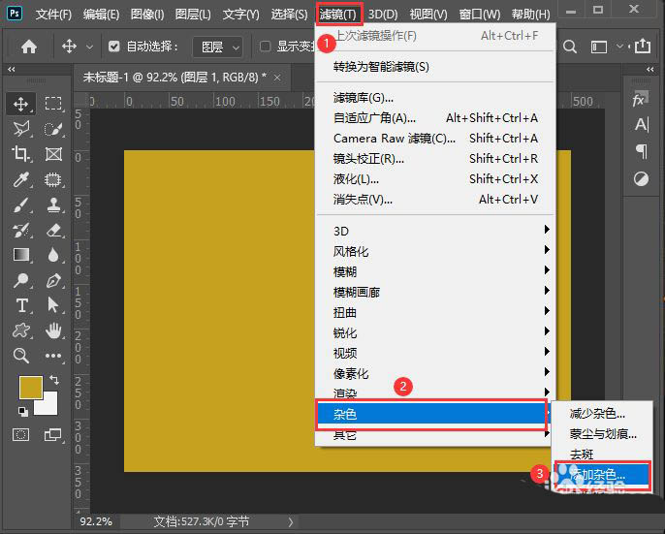Screen dimensions: 665x534
Task: Pick the Quick Selection tool
Action: (53, 129)
